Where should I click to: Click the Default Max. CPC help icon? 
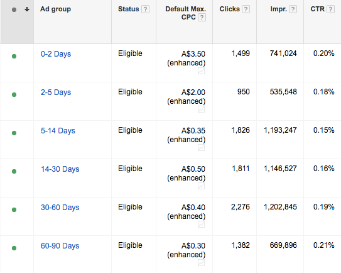coord(202,18)
